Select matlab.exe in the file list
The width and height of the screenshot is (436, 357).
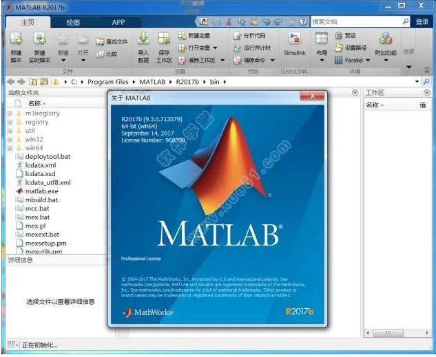[x=42, y=191]
